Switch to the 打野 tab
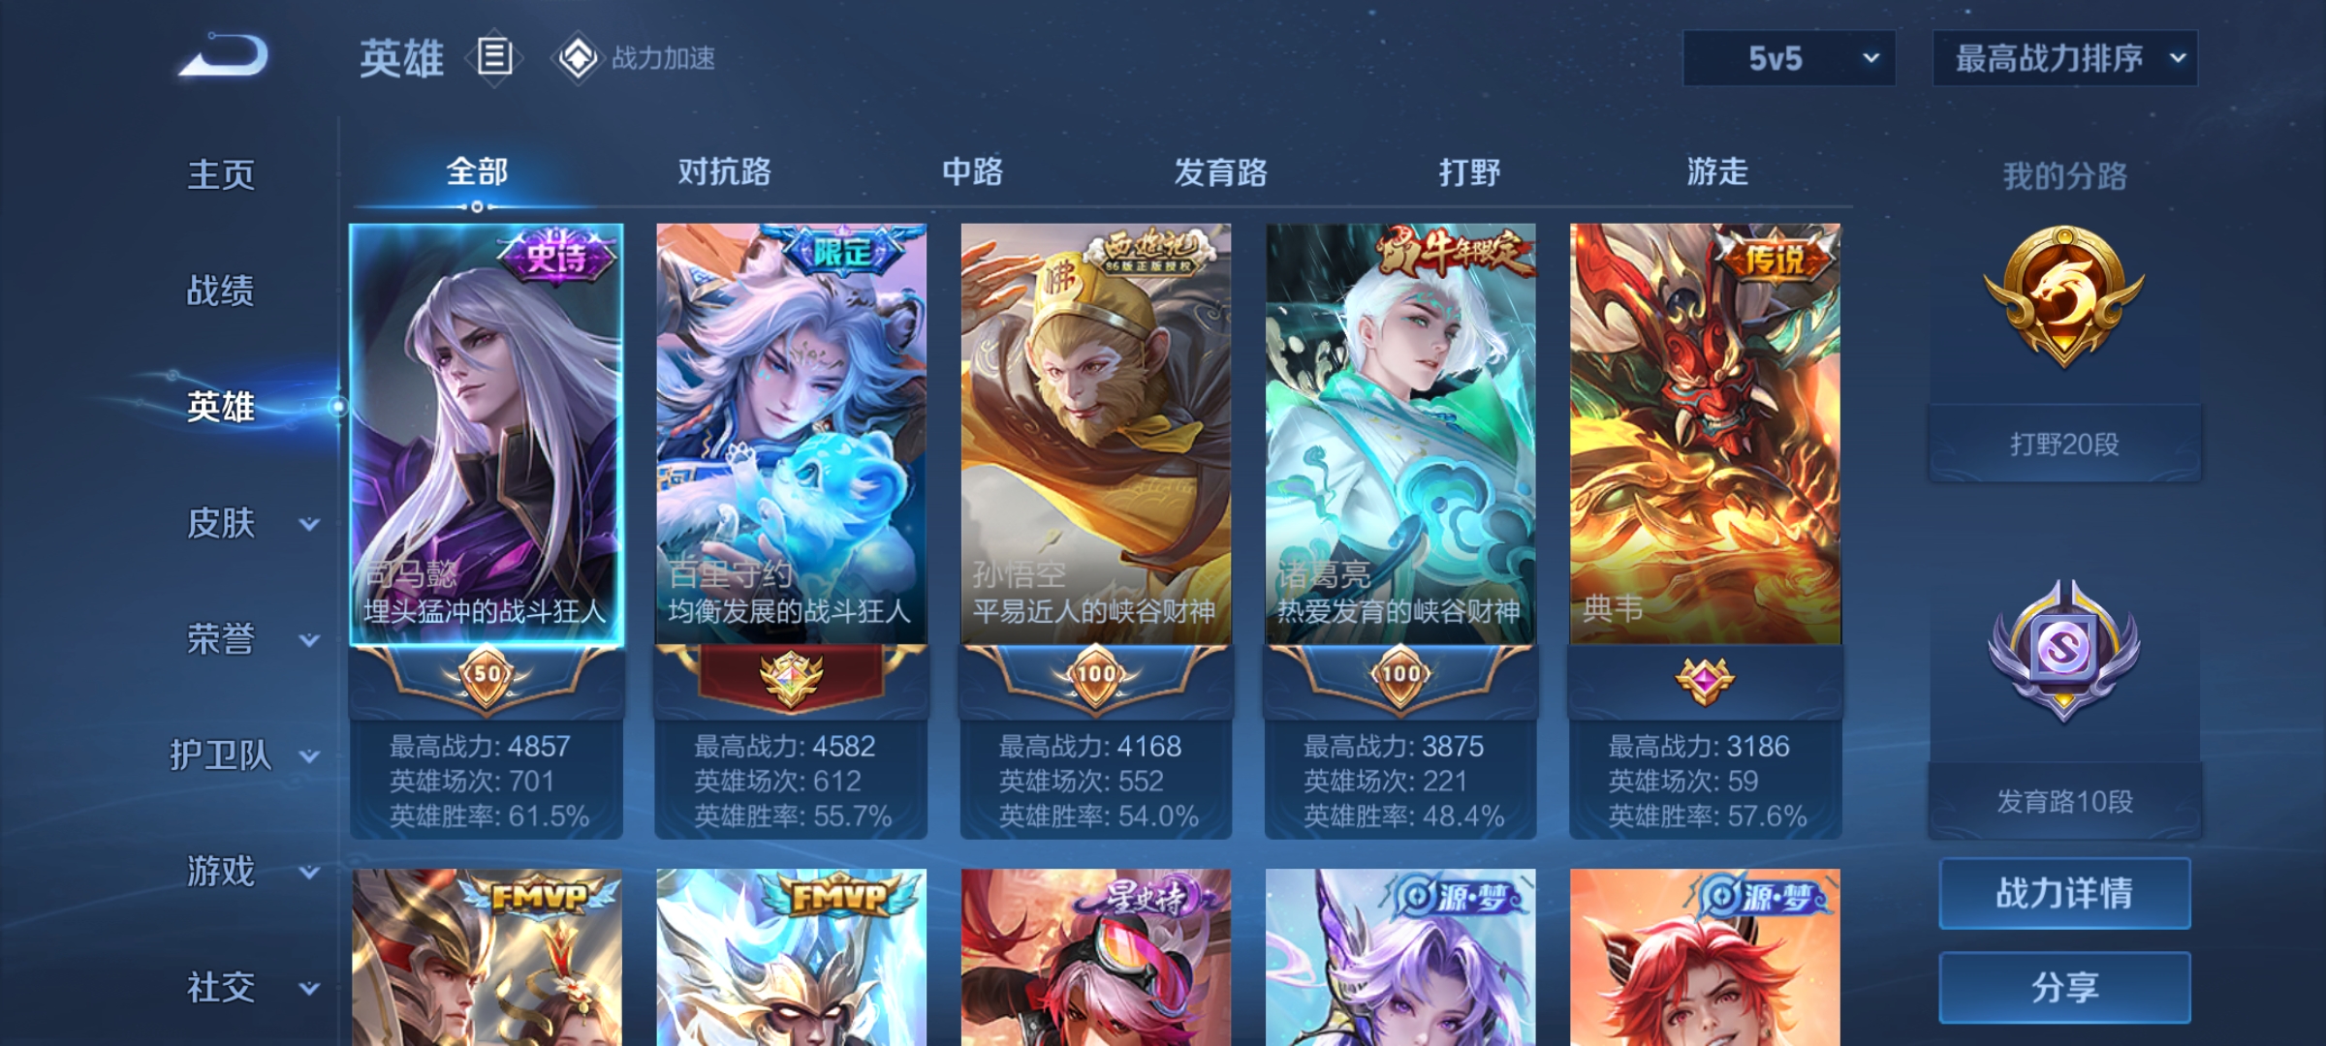The width and height of the screenshot is (2326, 1046). pos(1469,172)
